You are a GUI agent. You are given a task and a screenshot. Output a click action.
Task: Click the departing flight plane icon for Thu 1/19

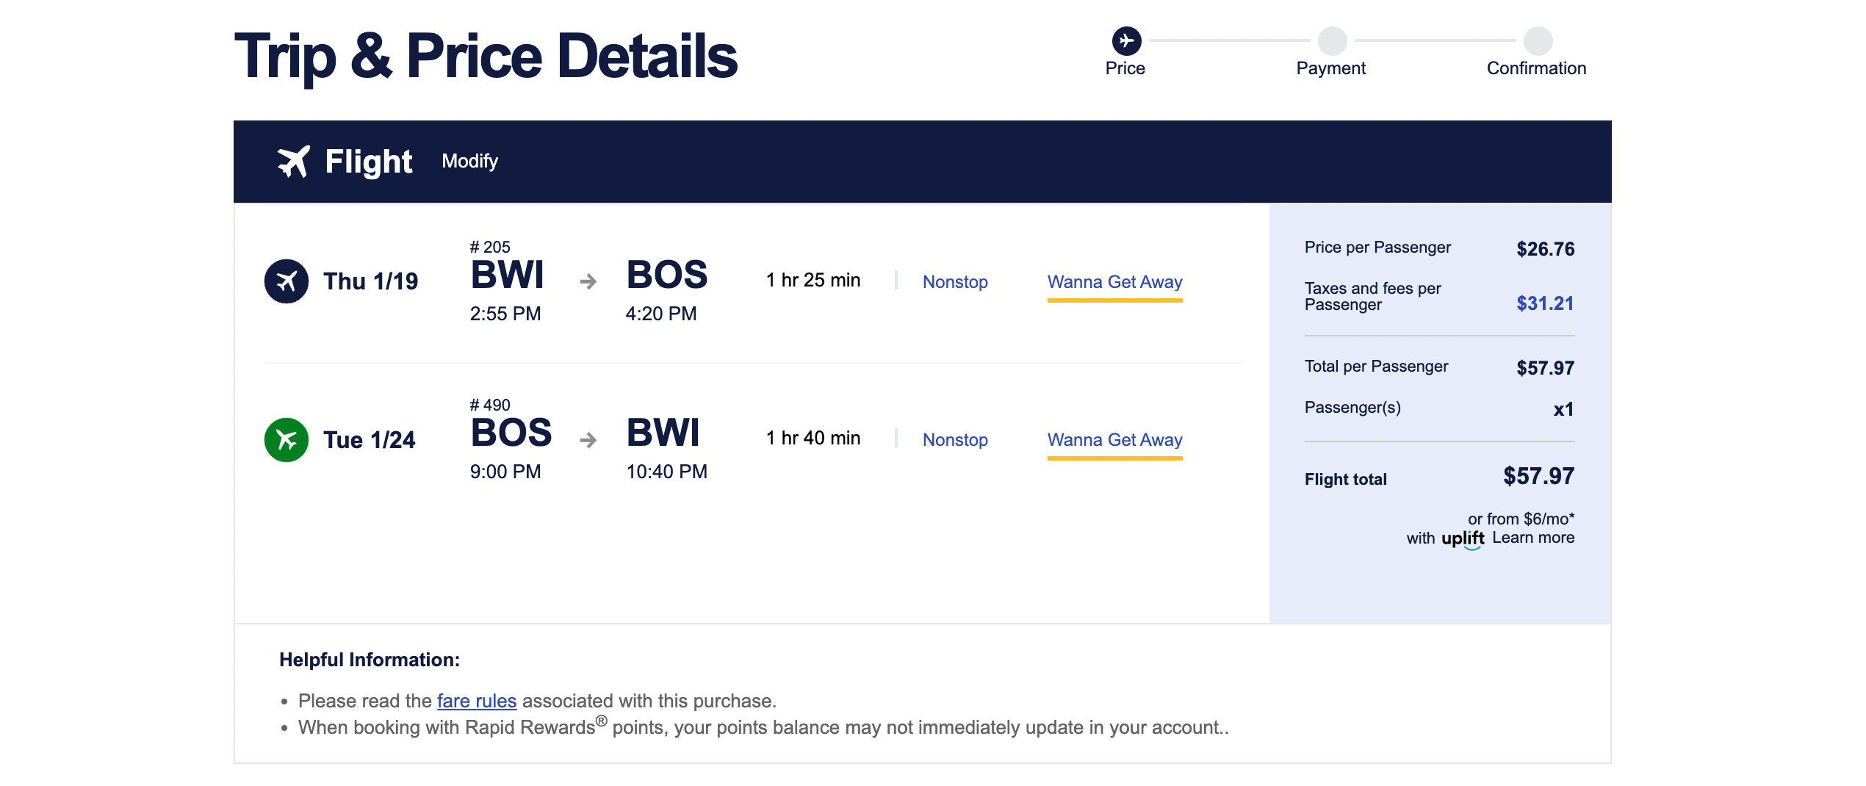click(286, 281)
